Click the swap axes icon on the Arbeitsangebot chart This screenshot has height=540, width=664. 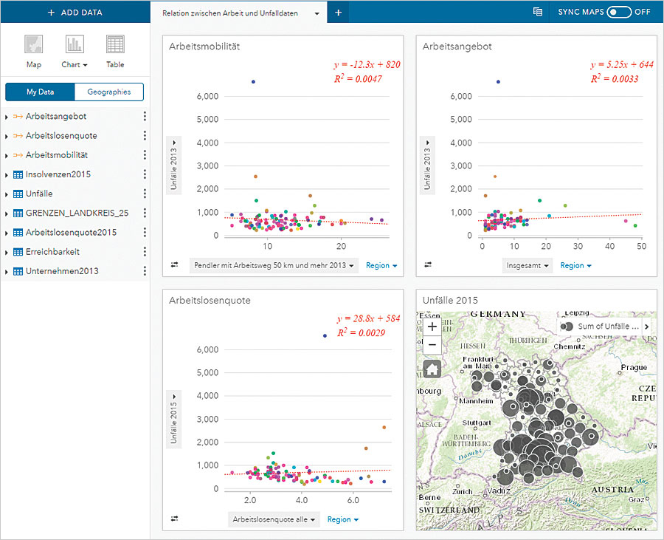click(426, 265)
